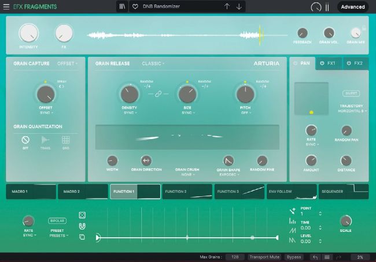Click the dice randomize icon
This screenshot has width=376, height=262.
click(x=82, y=215)
